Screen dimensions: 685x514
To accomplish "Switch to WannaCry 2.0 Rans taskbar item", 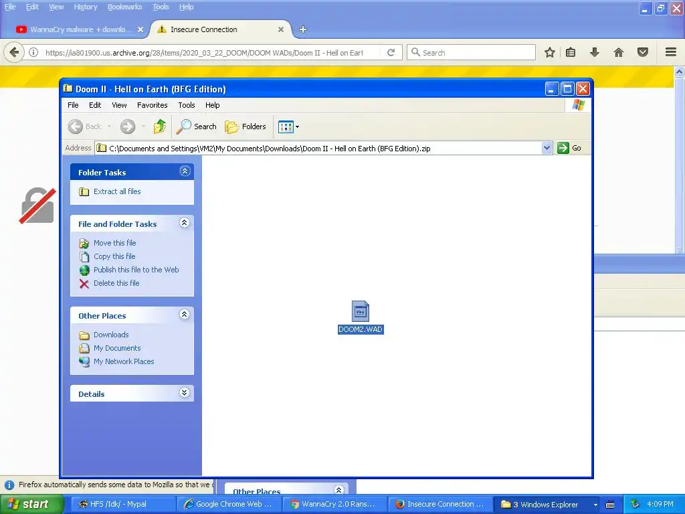I will tap(335, 505).
